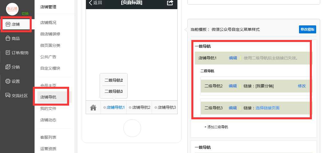323x153 pixels.
Task: Click the back arrow labeled 返回
Action: [95, 3]
